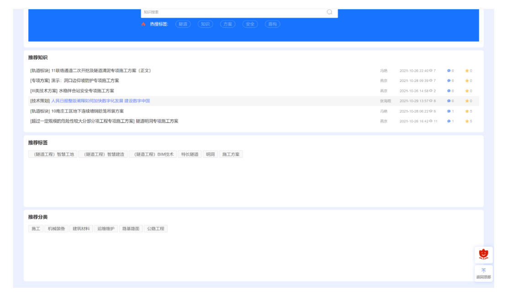
Task: Click the search magnifier icon
Action: (329, 12)
